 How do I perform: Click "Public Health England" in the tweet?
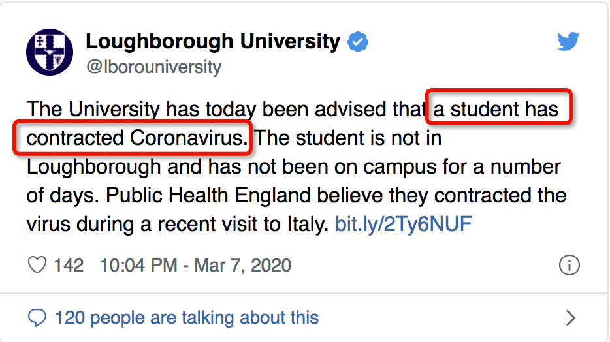pyautogui.click(x=208, y=195)
